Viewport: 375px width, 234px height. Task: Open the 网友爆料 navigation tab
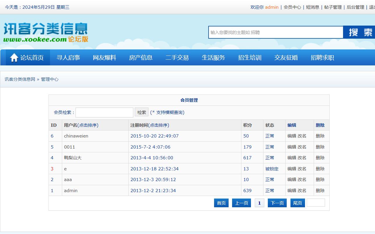coord(105,58)
